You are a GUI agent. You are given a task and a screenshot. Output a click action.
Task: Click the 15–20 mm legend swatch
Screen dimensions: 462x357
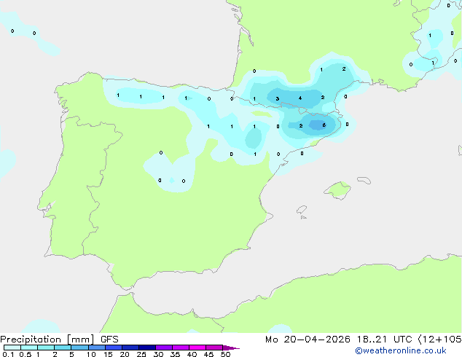tap(114, 348)
